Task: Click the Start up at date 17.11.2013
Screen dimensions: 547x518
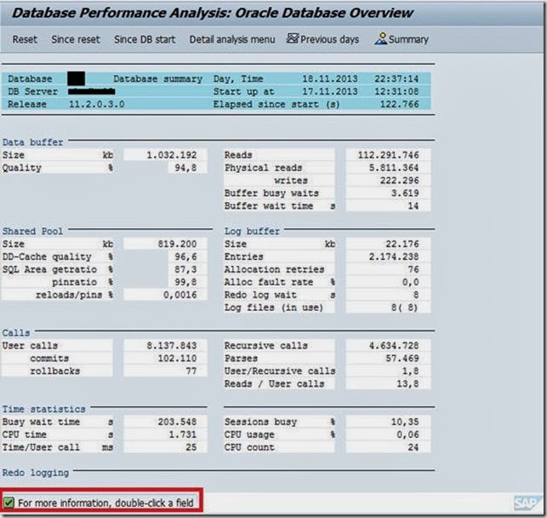Action: point(330,91)
